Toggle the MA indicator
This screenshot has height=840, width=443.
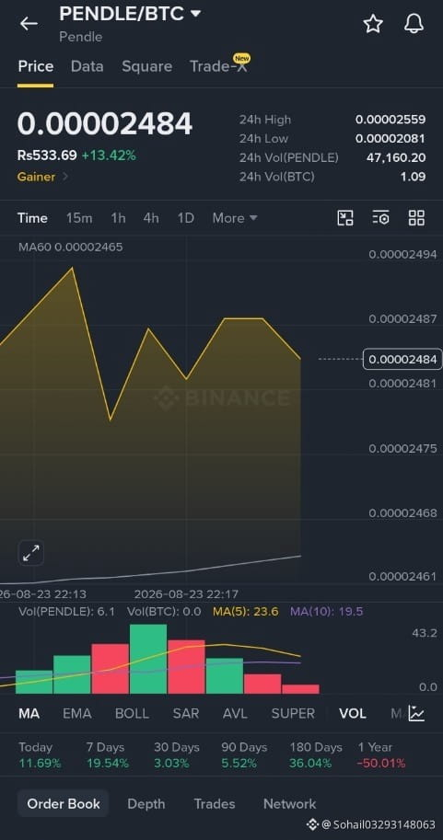click(x=29, y=714)
